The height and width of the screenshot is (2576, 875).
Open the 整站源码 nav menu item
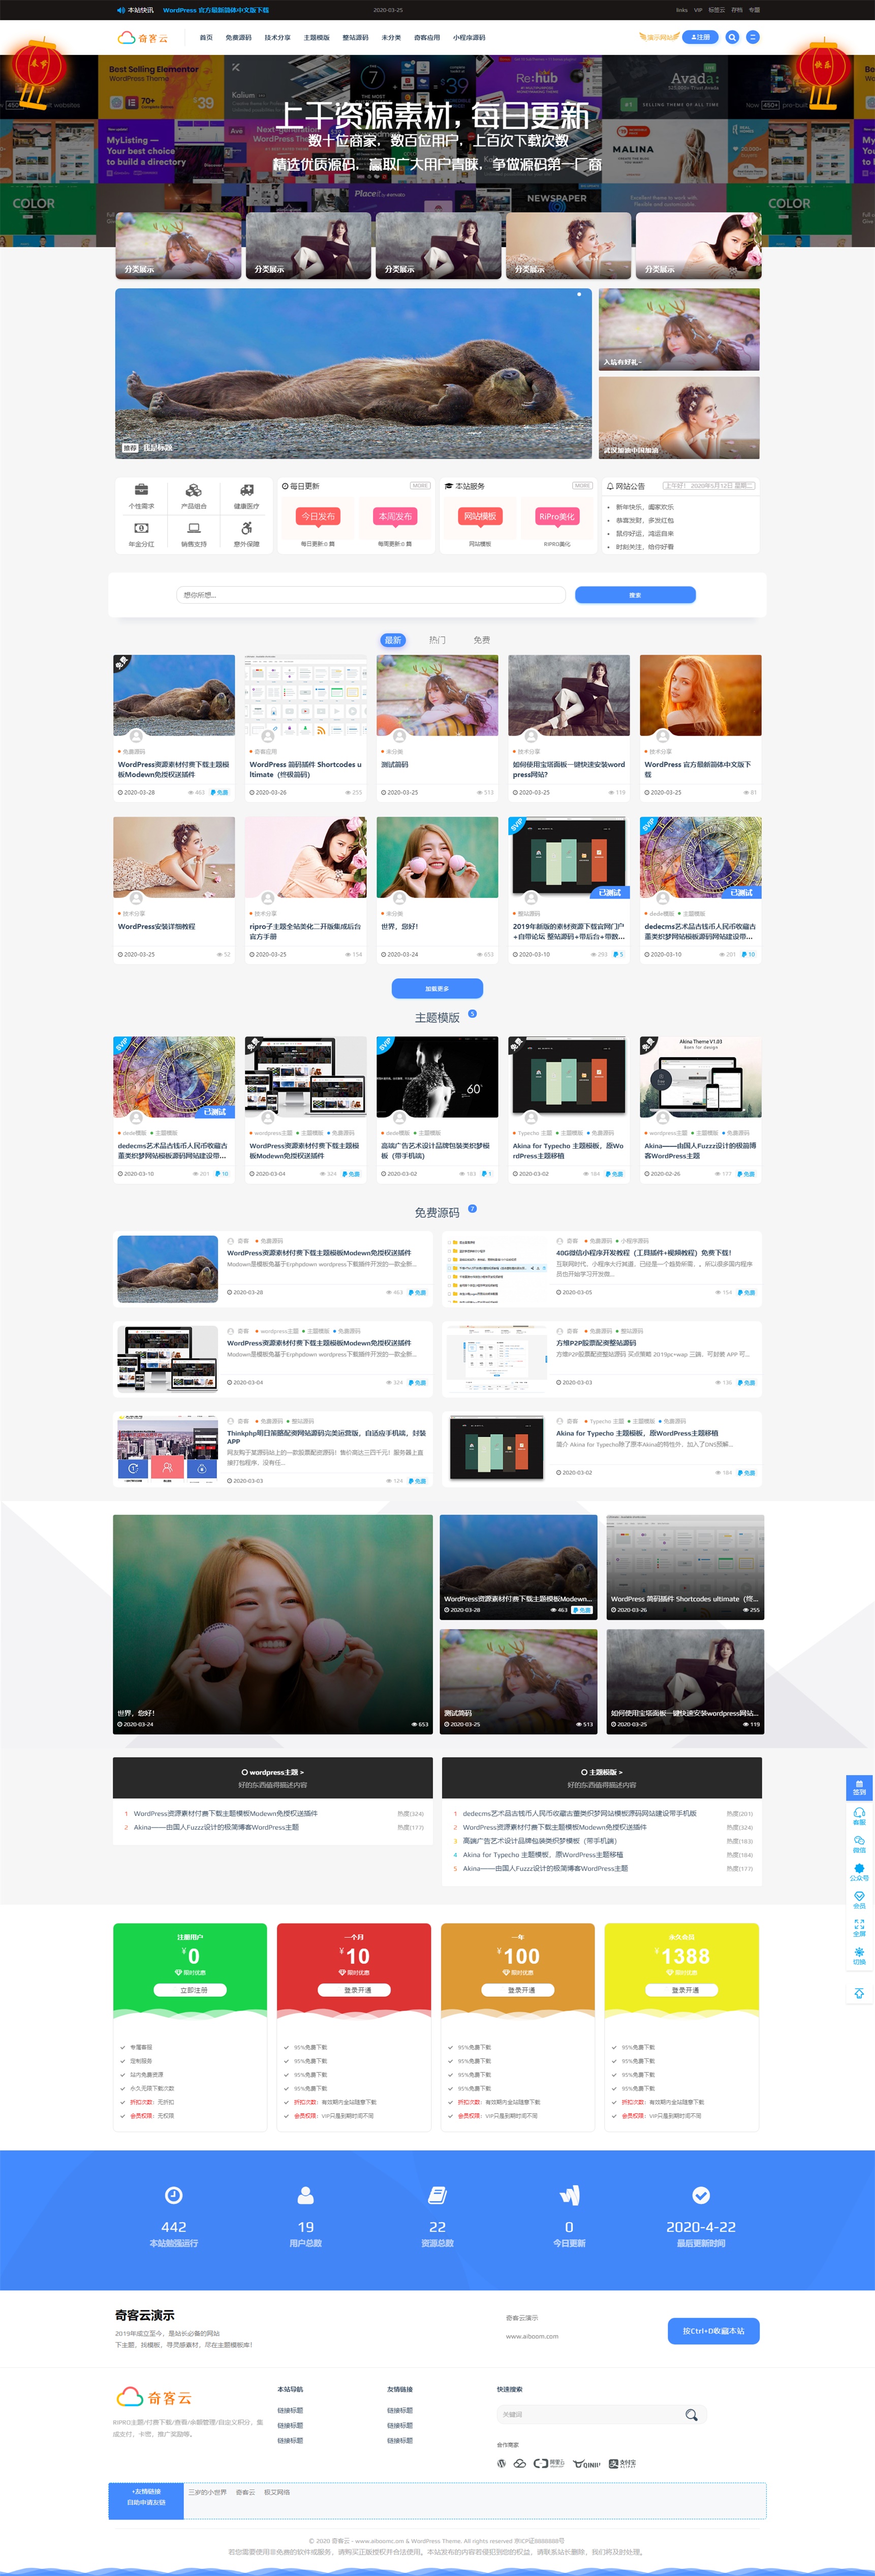[x=356, y=38]
